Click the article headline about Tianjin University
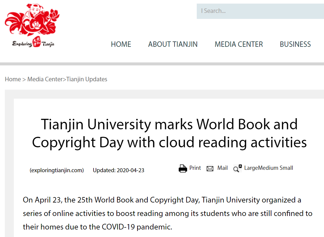This screenshot has height=237, width=324. pos(169,133)
